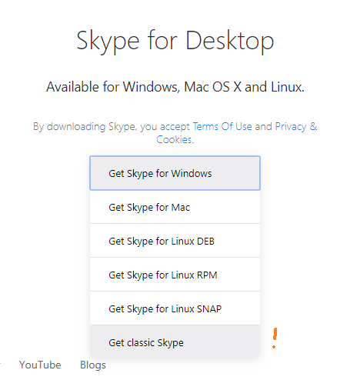
Task: Click the Skype for Desktop heading
Action: [175, 42]
